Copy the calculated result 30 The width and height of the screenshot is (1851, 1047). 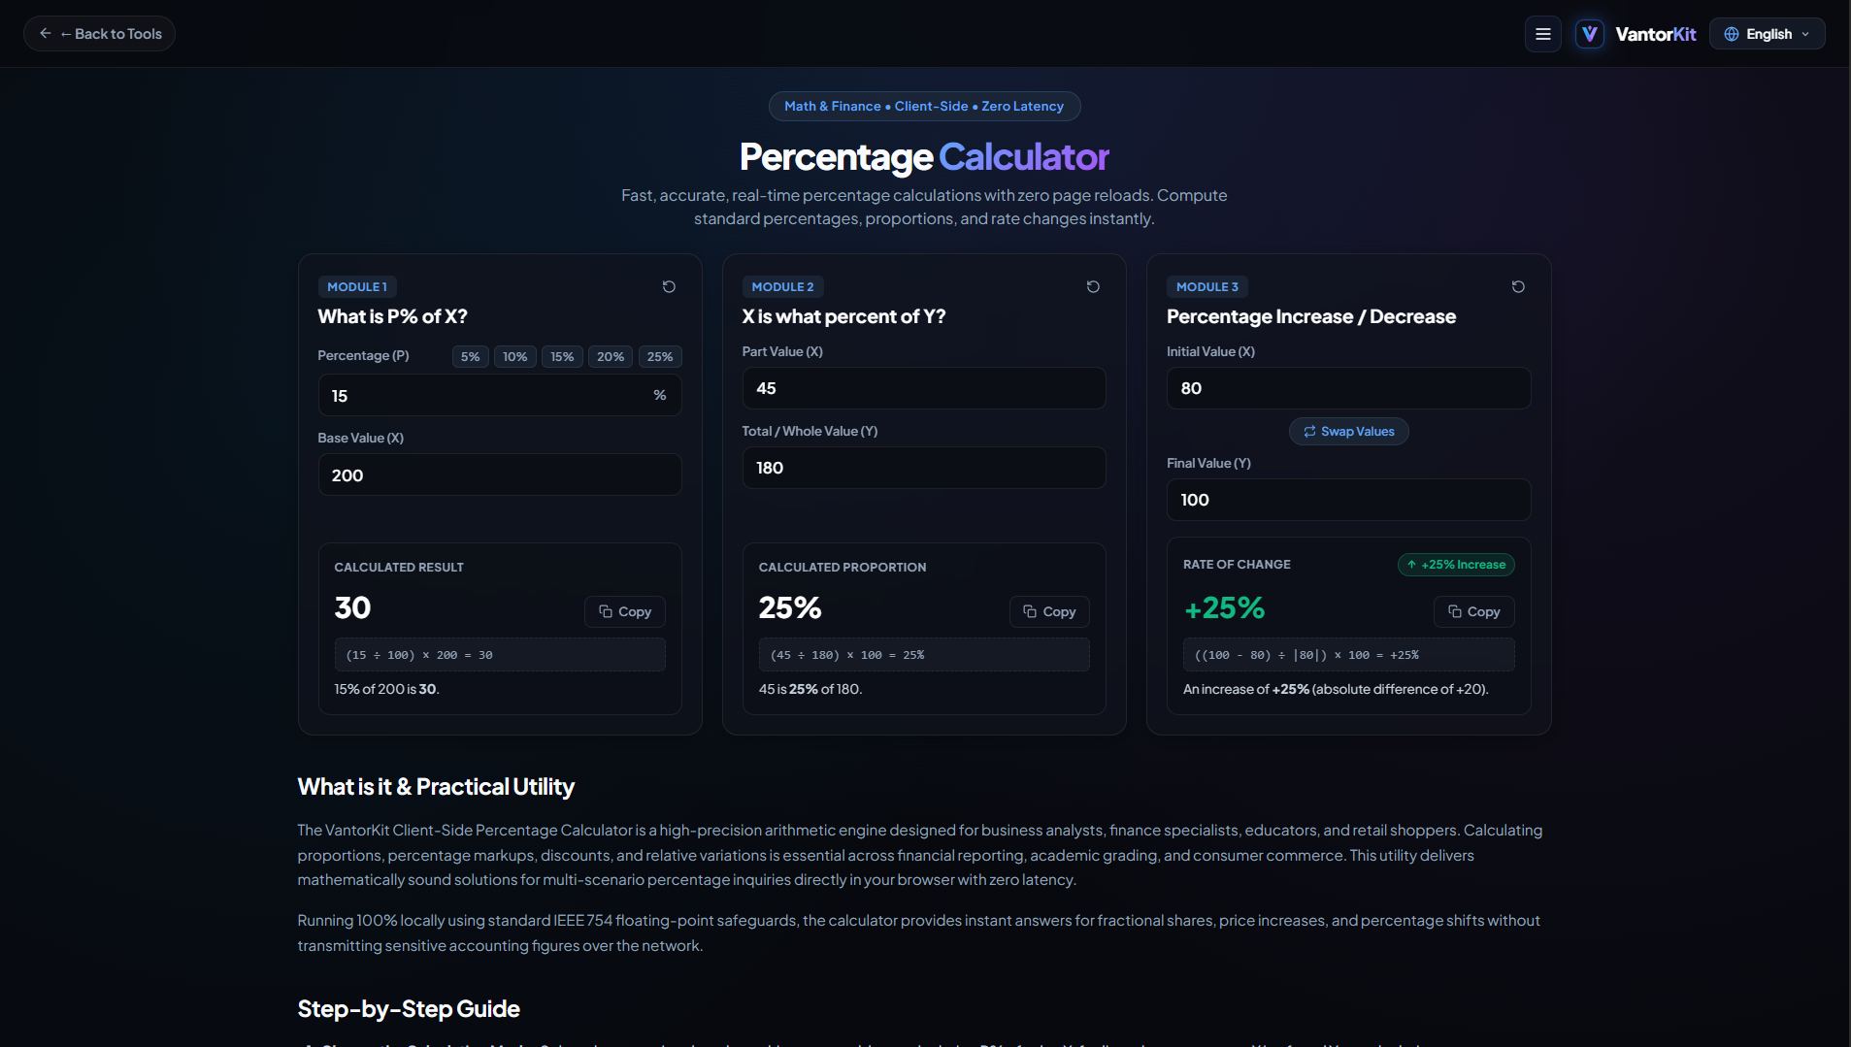pyautogui.click(x=625, y=611)
